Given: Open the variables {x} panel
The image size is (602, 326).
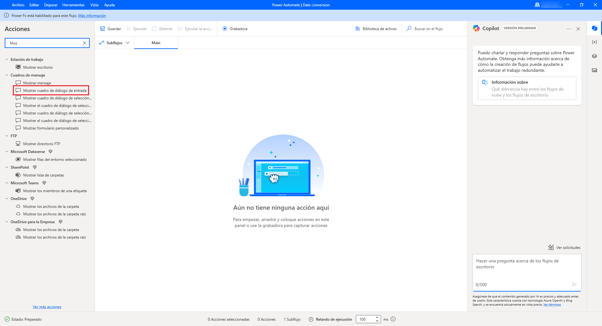Looking at the screenshot, I should (x=594, y=42).
